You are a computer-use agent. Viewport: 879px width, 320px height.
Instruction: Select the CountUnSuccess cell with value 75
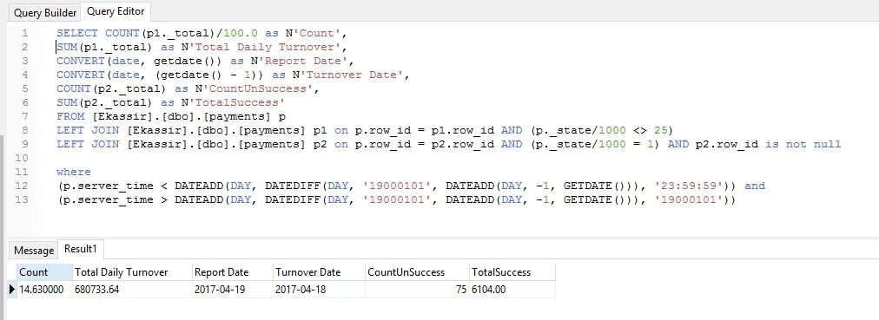(x=417, y=290)
